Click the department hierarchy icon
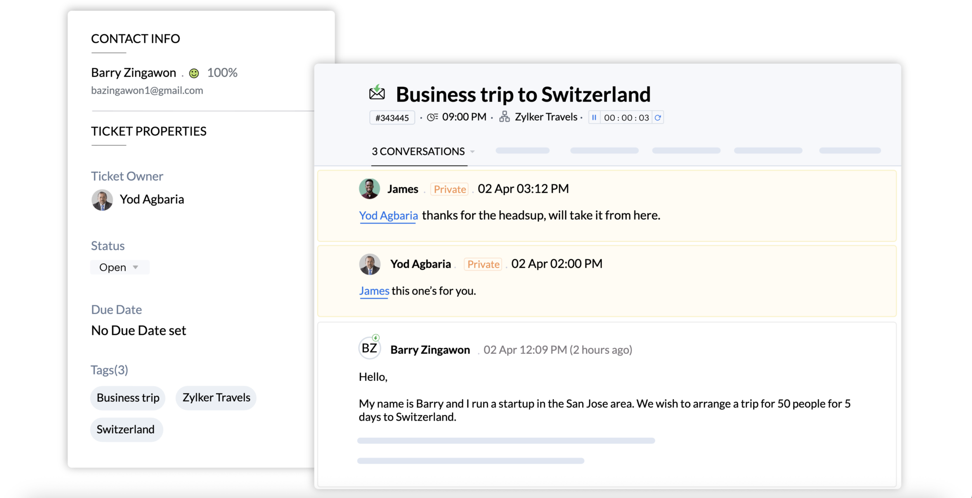The width and height of the screenshot is (972, 498). (505, 117)
